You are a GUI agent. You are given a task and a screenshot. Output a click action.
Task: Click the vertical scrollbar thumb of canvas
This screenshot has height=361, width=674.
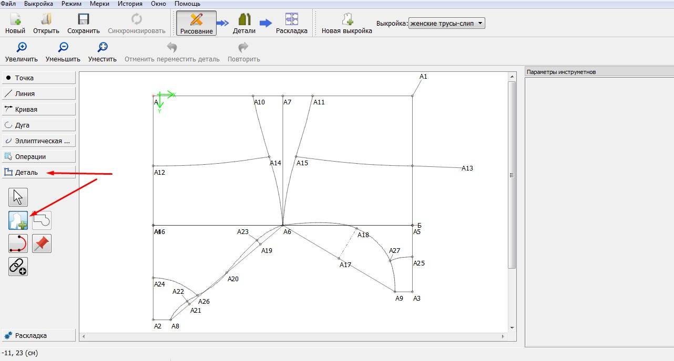[512, 176]
